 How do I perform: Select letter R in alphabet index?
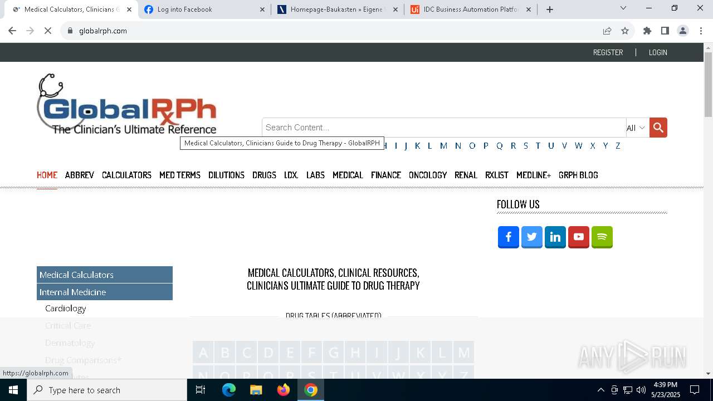point(513,145)
